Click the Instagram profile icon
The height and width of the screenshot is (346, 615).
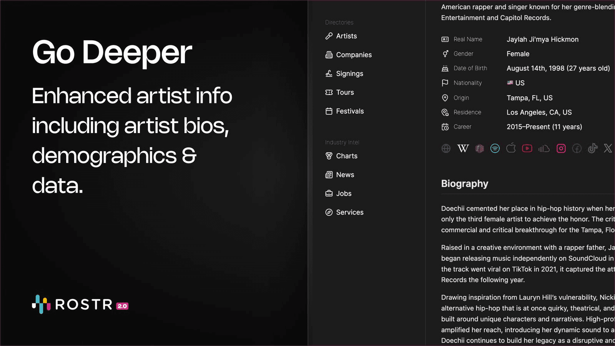pyautogui.click(x=561, y=148)
